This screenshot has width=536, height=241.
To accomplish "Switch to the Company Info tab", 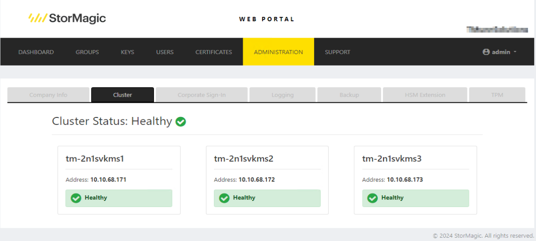I will [48, 95].
